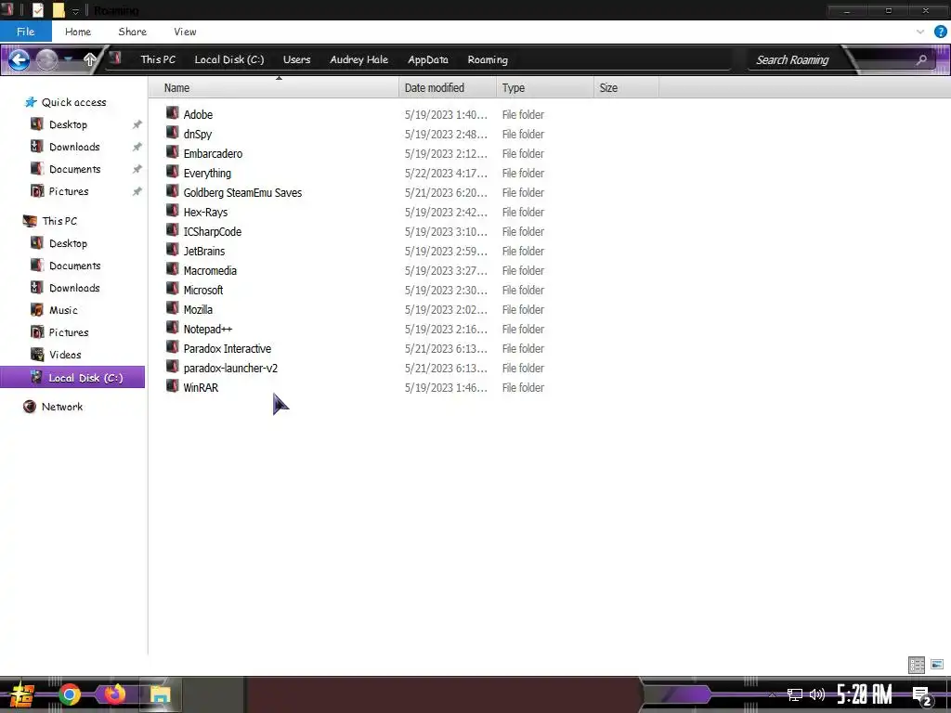Select the Hex-Rays folder icon
The height and width of the screenshot is (713, 951).
coord(173,211)
